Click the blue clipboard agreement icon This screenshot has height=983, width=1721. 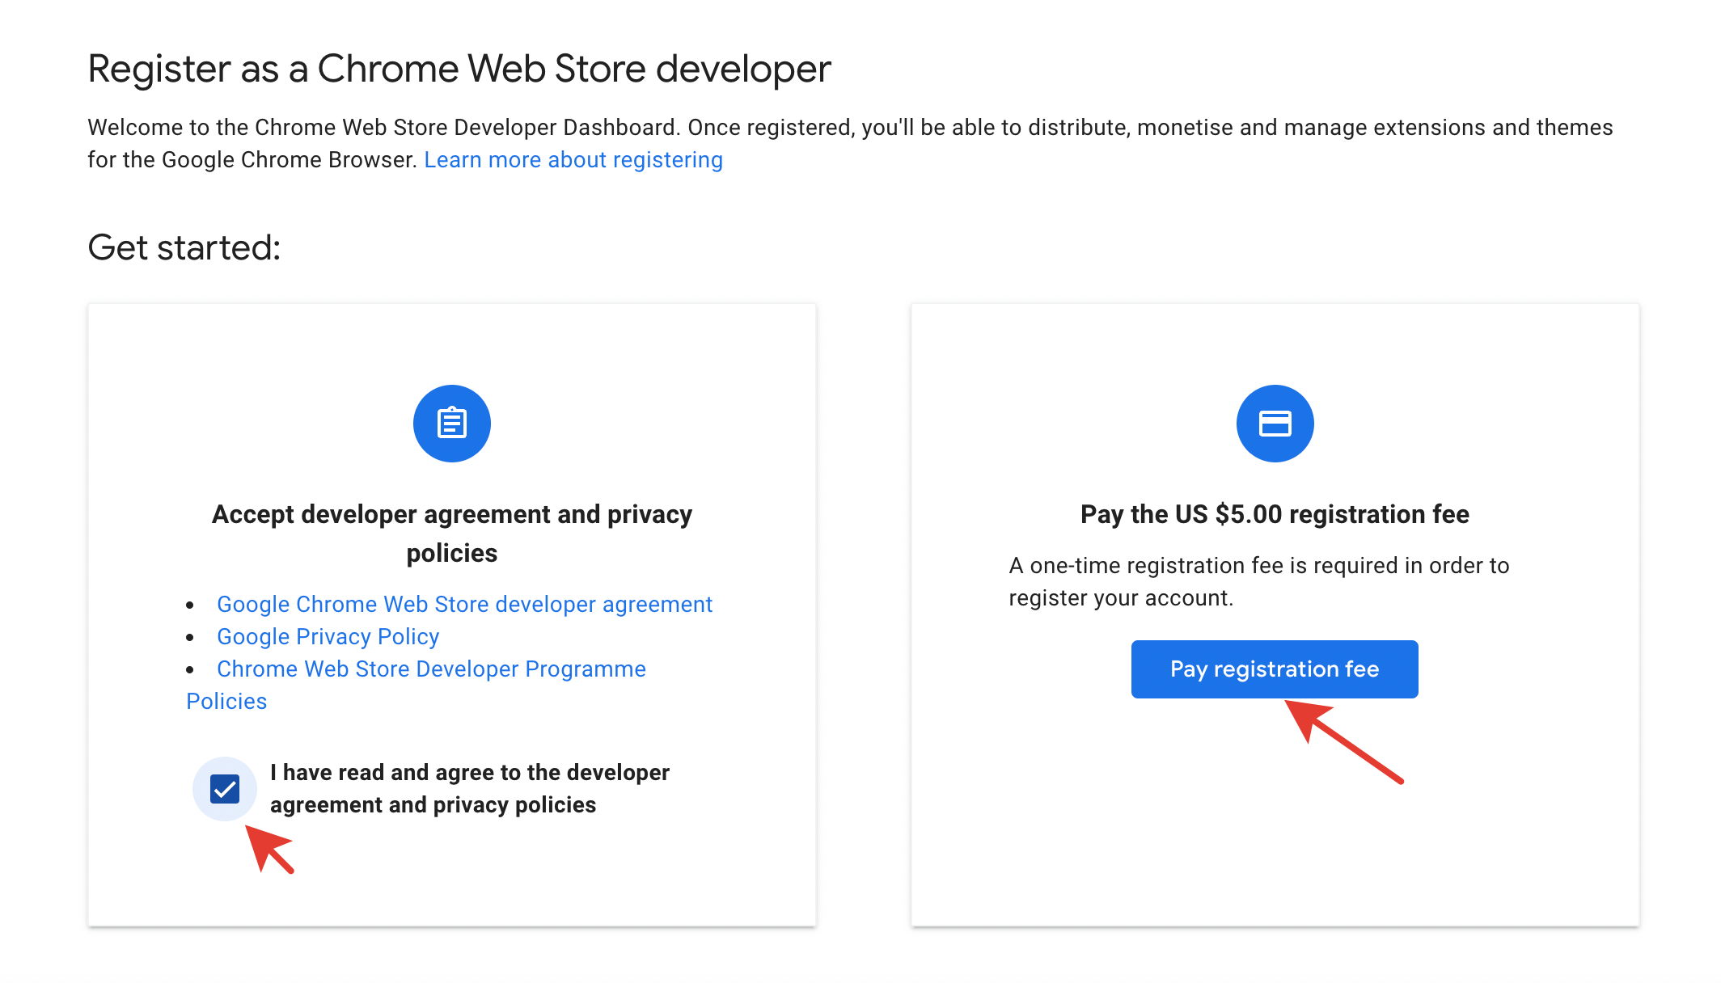451,424
